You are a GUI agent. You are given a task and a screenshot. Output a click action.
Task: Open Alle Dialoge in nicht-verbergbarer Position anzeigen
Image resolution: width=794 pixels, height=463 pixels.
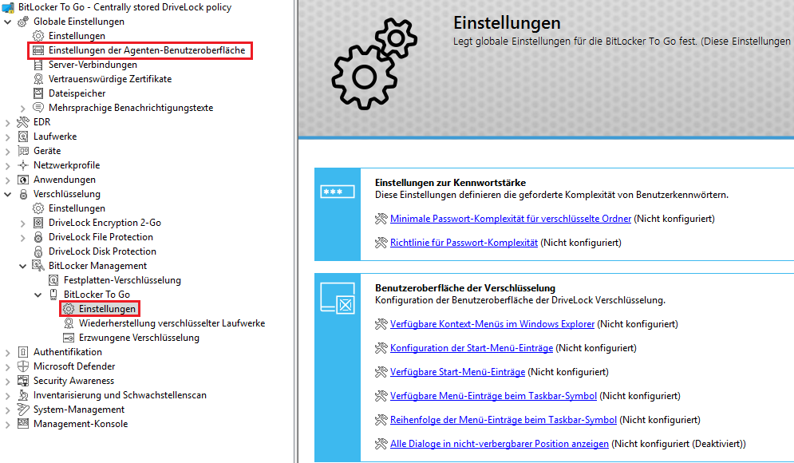[x=500, y=444]
